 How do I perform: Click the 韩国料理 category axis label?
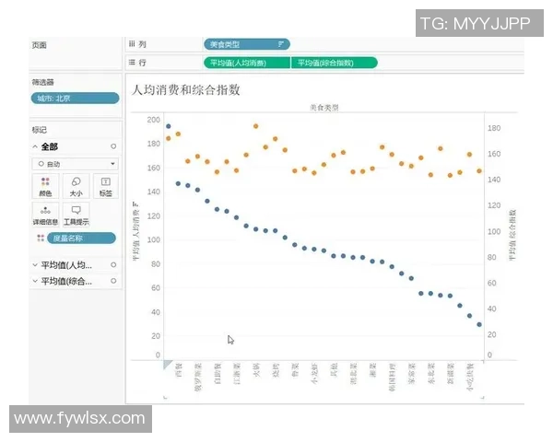pos(393,378)
